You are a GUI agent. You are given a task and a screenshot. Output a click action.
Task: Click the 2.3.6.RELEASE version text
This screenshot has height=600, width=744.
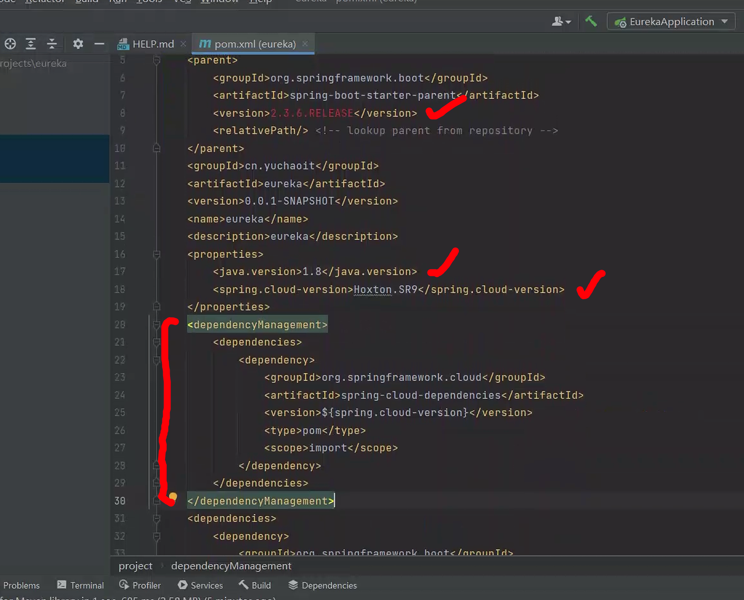point(312,113)
